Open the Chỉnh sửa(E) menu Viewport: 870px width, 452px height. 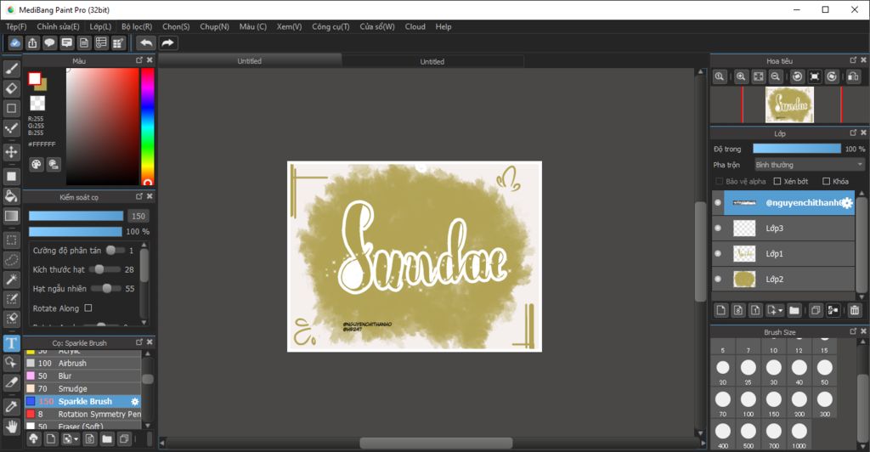pos(59,26)
